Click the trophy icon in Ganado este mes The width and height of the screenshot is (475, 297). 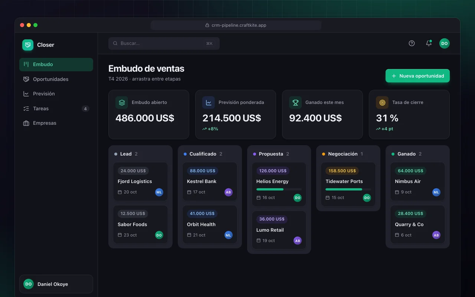click(295, 102)
